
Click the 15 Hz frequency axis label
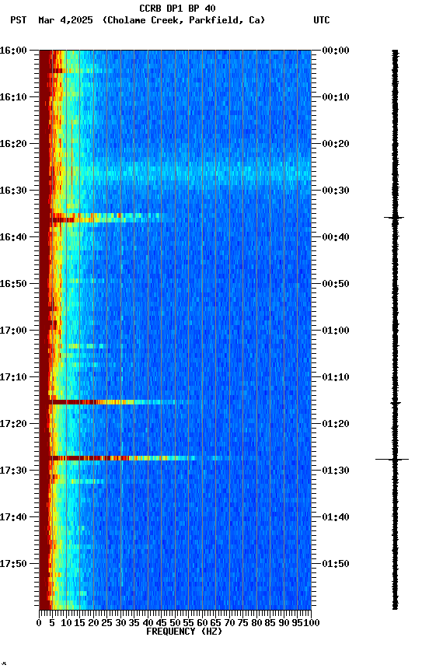pyautogui.click(x=79, y=623)
